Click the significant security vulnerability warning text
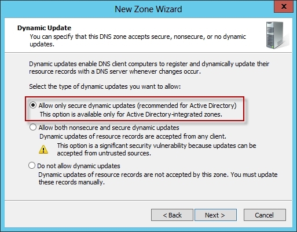The image size is (297, 232). point(156,150)
